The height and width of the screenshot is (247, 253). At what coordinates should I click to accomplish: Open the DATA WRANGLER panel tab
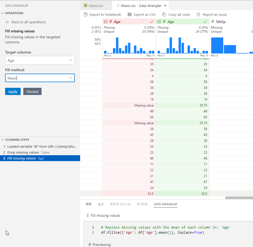[165, 204]
